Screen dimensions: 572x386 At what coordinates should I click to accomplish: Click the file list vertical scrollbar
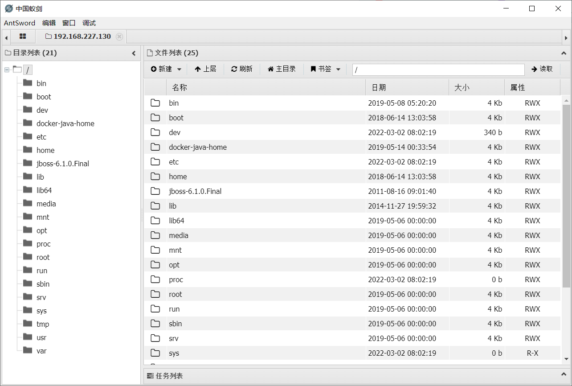(566, 196)
